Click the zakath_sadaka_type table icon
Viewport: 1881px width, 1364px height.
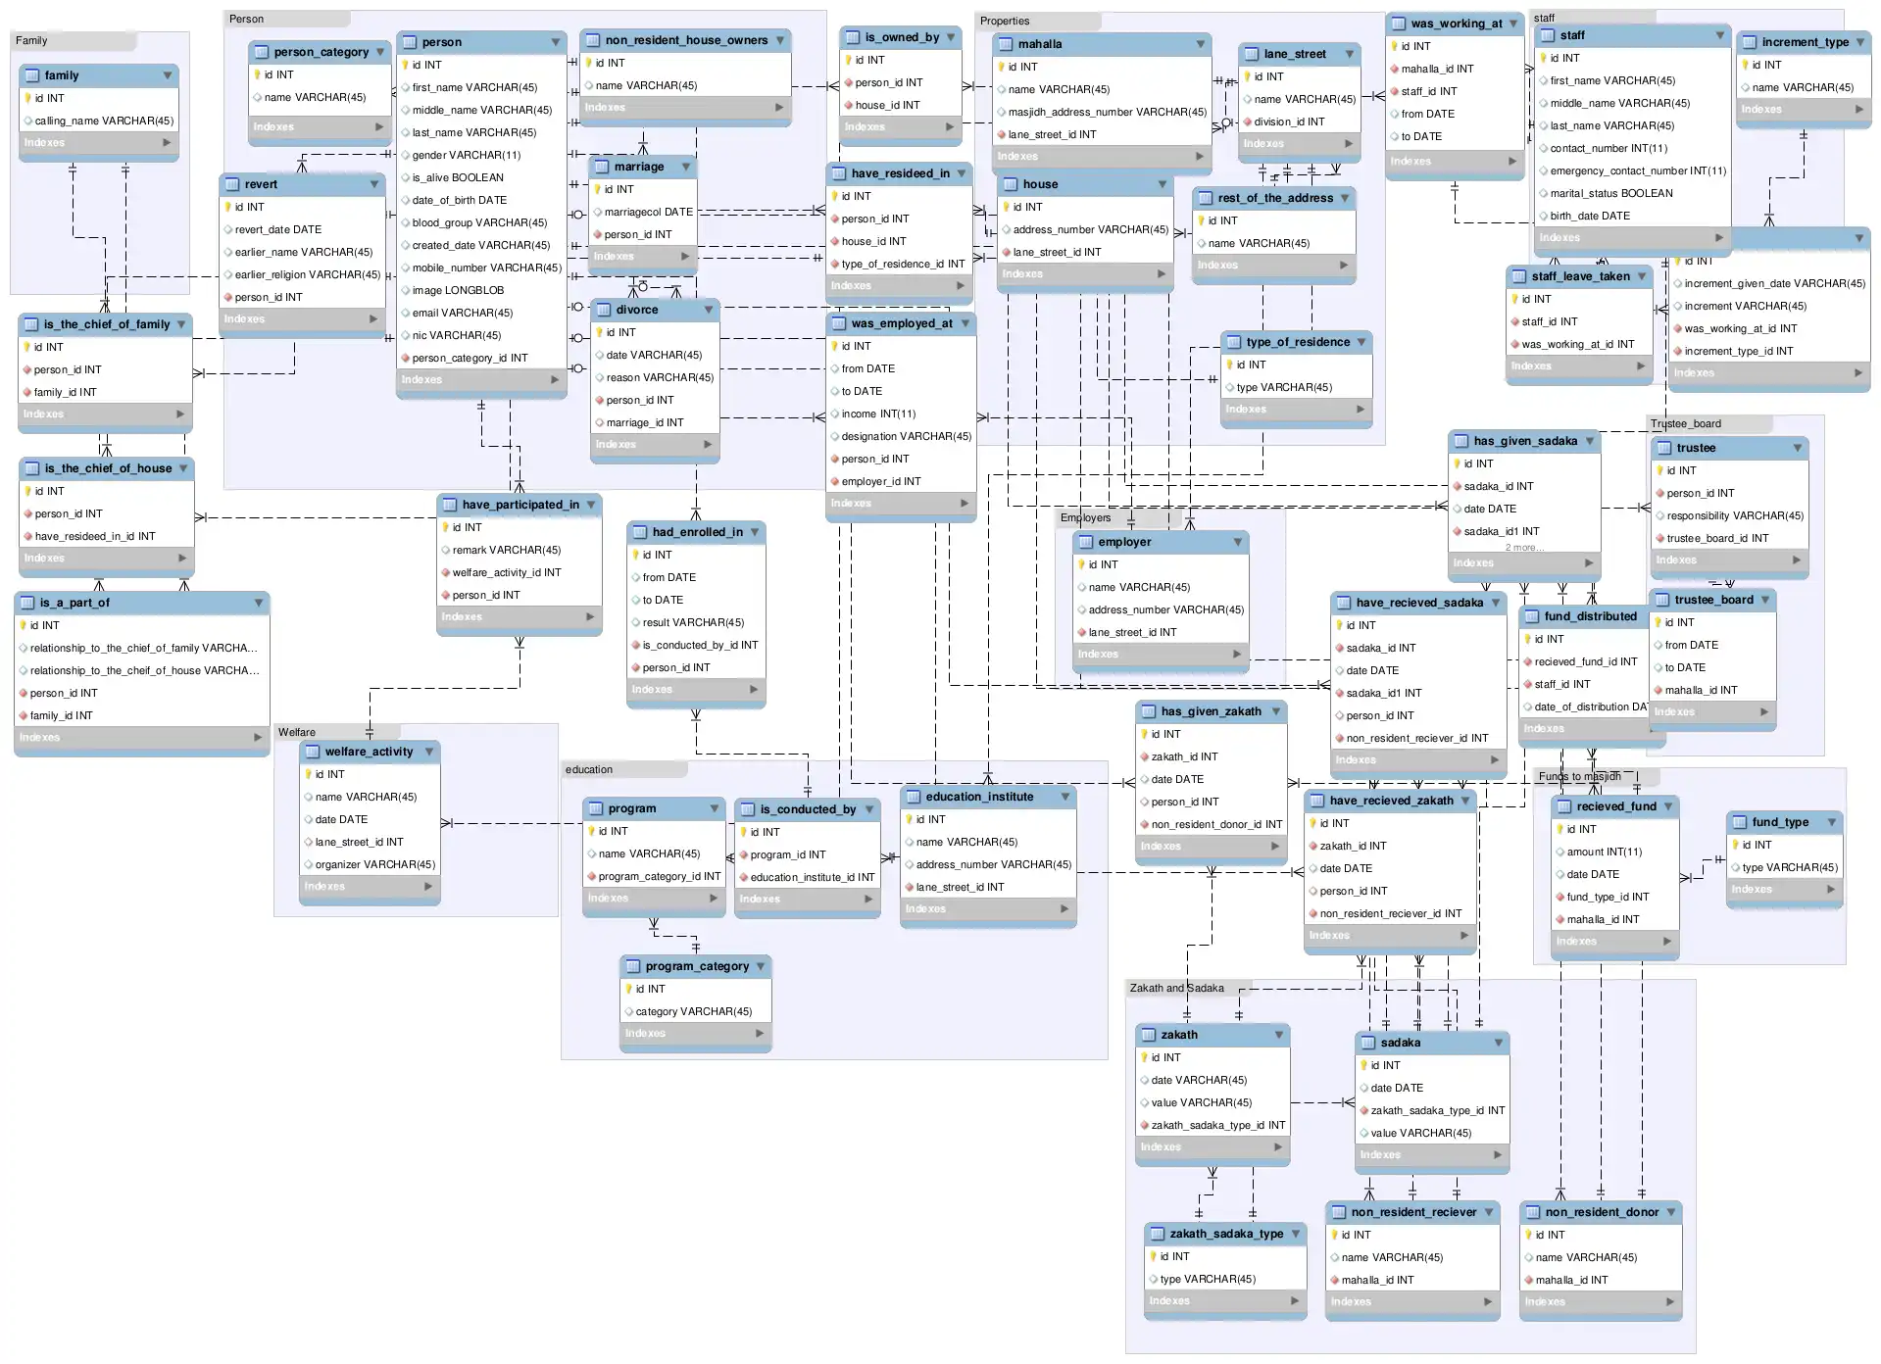[x=1159, y=1234]
